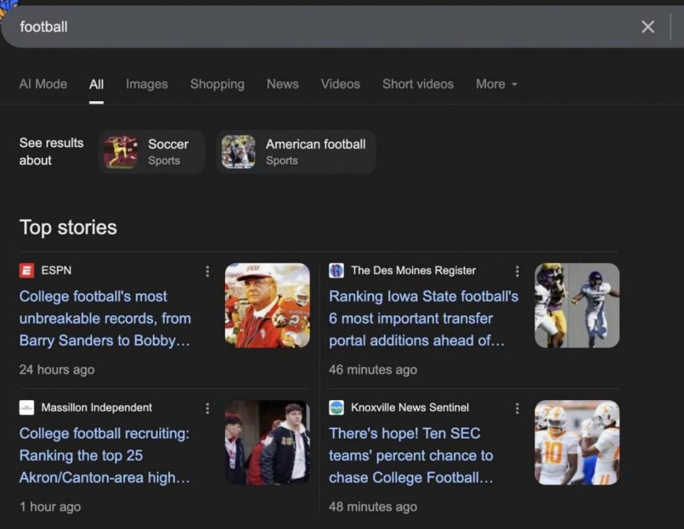Click the Soccer chip thumbnail image

121,152
